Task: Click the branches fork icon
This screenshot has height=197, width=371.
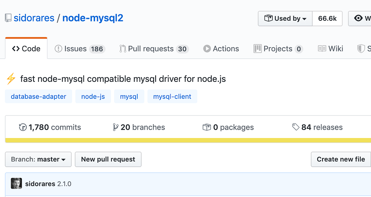Action: (115, 127)
